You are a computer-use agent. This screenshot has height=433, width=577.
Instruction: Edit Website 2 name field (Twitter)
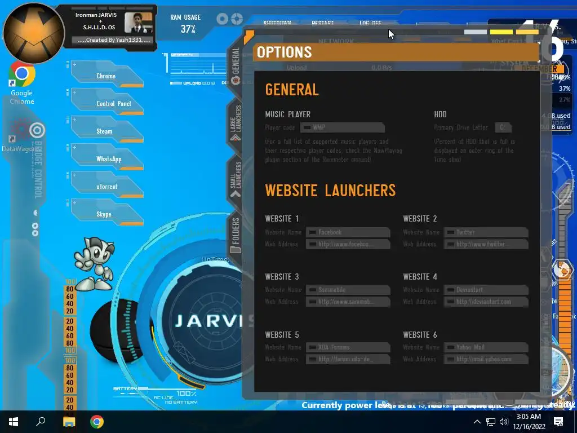tap(486, 232)
